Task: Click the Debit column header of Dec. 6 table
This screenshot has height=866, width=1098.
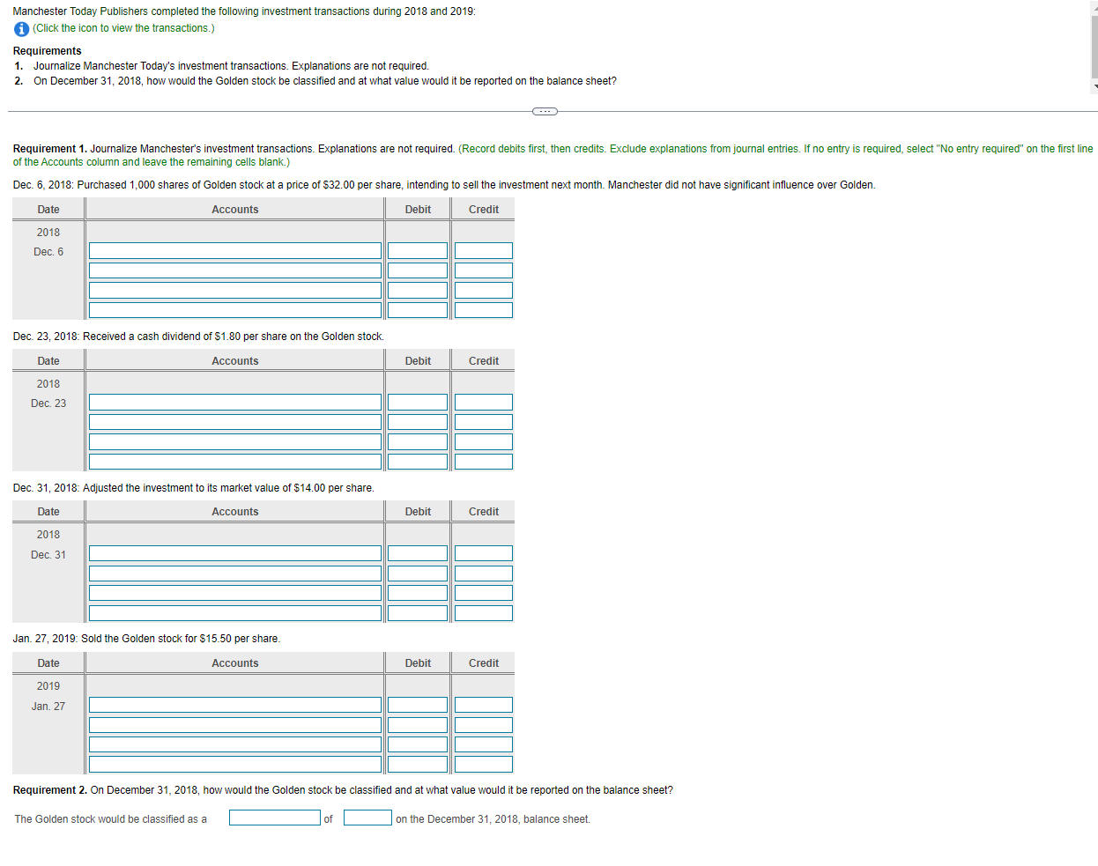Action: tap(418, 210)
